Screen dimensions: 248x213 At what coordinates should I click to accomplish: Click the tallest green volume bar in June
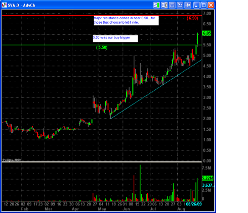140,183
